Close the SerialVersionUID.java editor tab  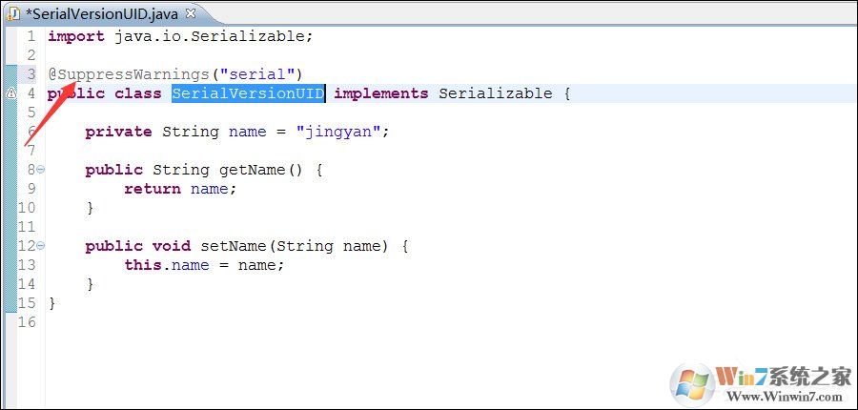tap(191, 14)
